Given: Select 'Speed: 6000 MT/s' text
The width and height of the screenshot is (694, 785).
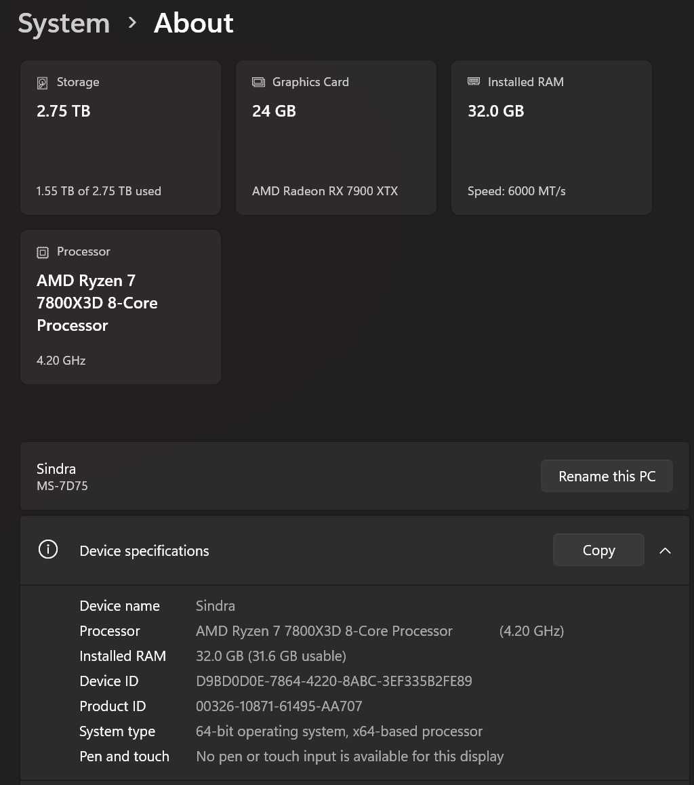Looking at the screenshot, I should 516,191.
